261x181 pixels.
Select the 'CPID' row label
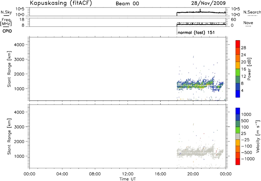[x=7, y=31]
